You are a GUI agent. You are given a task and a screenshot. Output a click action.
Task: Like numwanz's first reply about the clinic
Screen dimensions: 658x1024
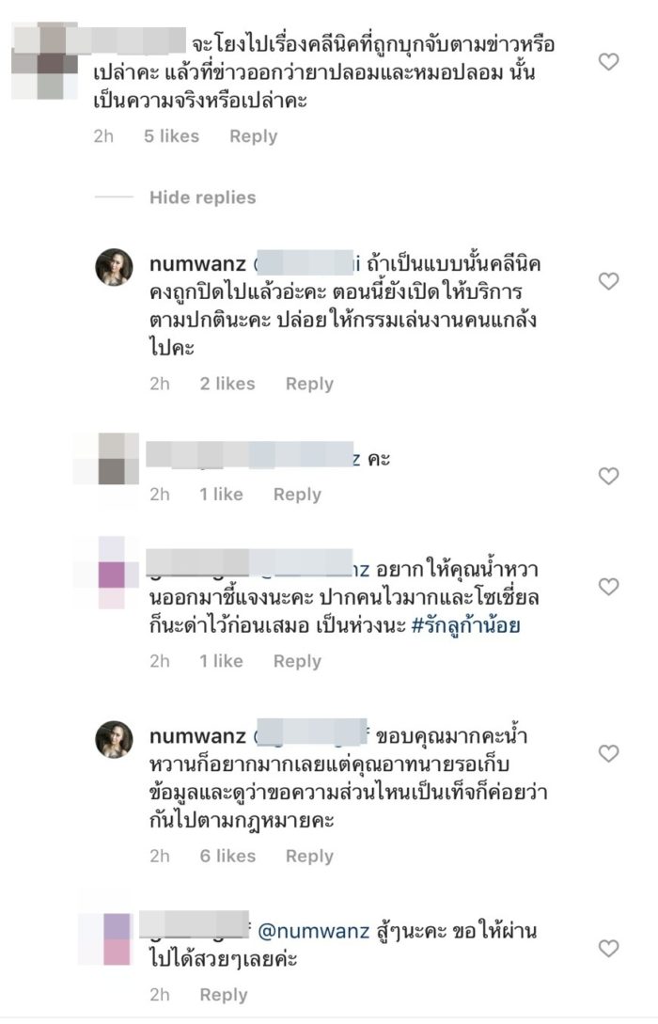pos(608,281)
